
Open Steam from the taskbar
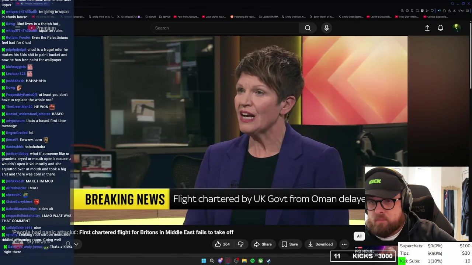pos(268,261)
